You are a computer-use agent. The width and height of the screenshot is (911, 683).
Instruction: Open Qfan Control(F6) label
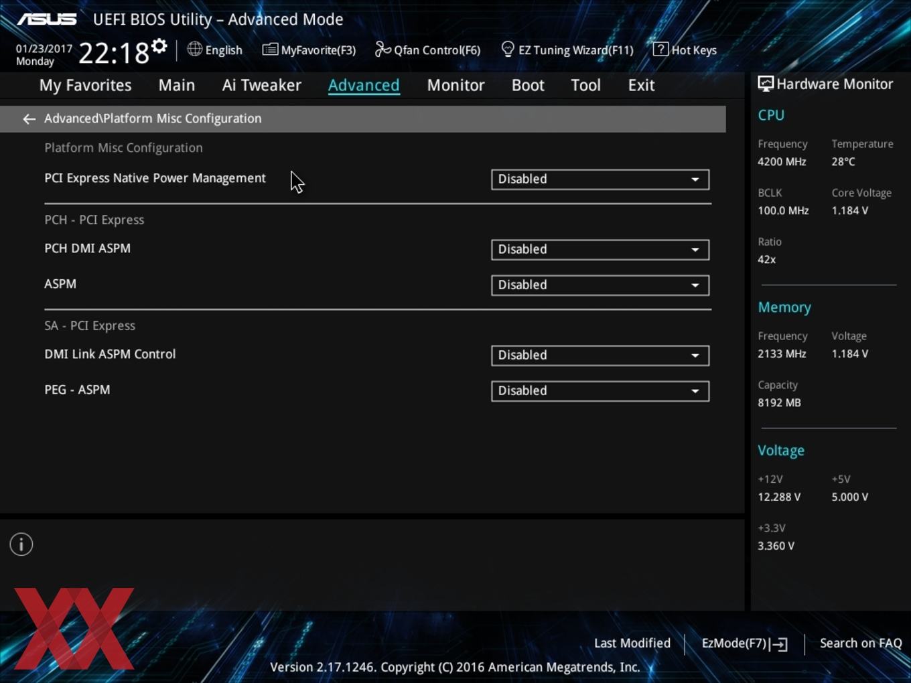(x=437, y=50)
